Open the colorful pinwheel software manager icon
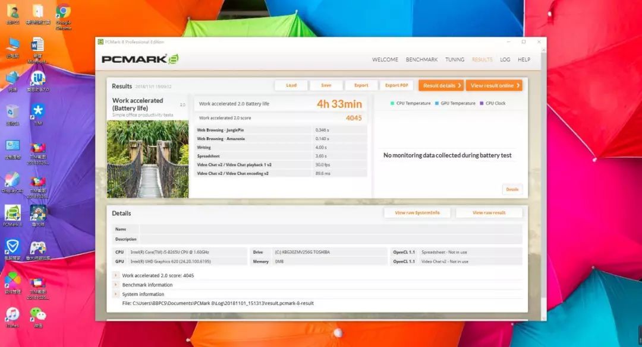Image resolution: width=642 pixels, height=347 pixels. (x=12, y=284)
